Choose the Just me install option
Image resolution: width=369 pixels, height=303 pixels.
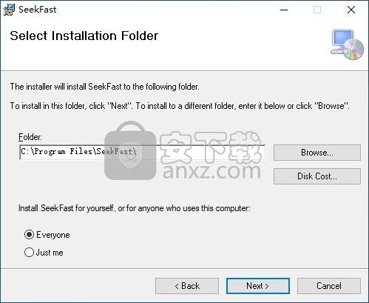(x=29, y=253)
